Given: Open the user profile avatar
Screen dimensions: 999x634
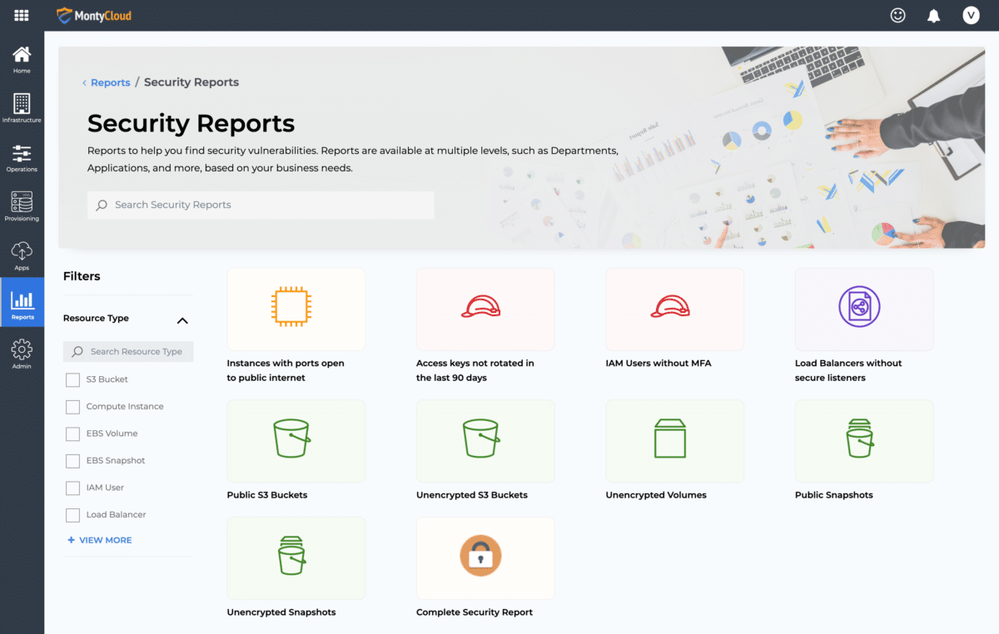Looking at the screenshot, I should coord(971,15).
